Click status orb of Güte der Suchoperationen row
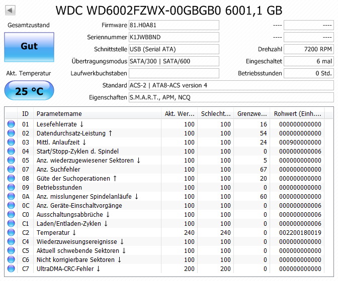This screenshot has height=281, width=338. coord(11,178)
